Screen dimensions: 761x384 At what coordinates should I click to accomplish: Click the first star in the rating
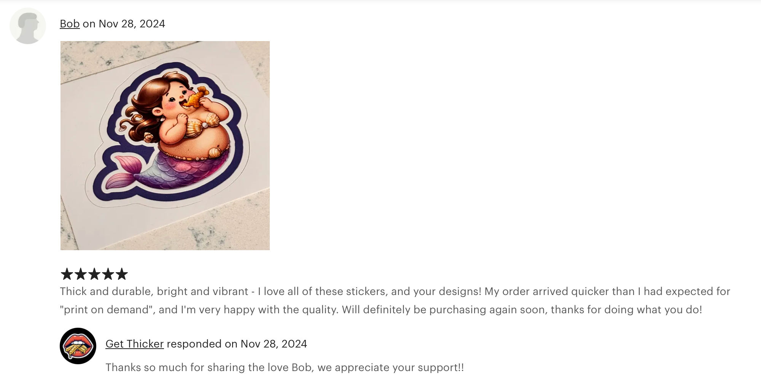click(x=67, y=274)
